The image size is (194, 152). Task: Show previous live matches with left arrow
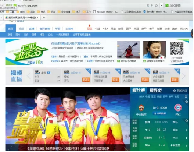(29, 76)
